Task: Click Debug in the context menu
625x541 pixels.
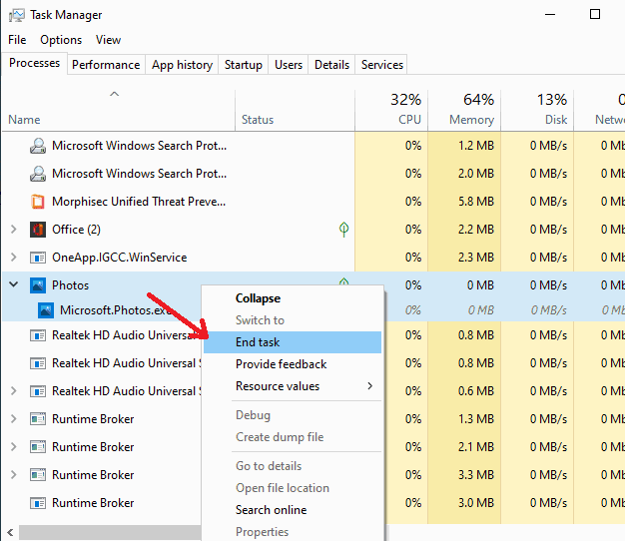Action: pos(293,415)
